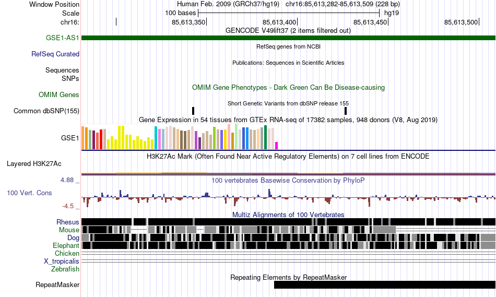This screenshot has width=496, height=297.
Task: Open Common dbSNP(155) track label
Action: click(46, 111)
